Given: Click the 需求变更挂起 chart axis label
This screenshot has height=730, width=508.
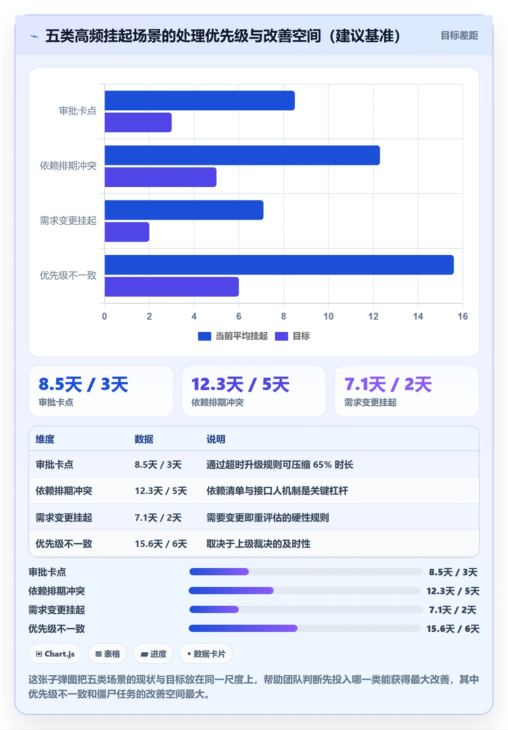Looking at the screenshot, I should tap(68, 221).
